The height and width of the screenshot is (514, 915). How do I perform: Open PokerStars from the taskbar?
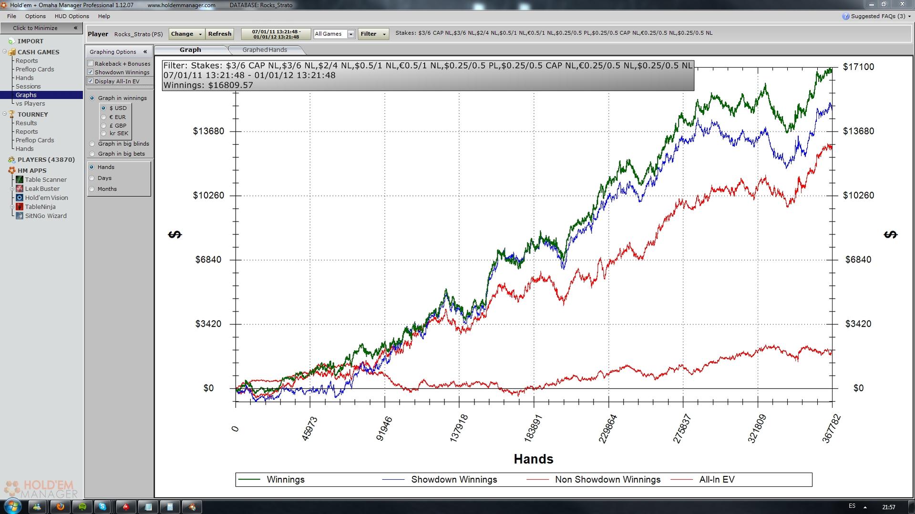[127, 507]
